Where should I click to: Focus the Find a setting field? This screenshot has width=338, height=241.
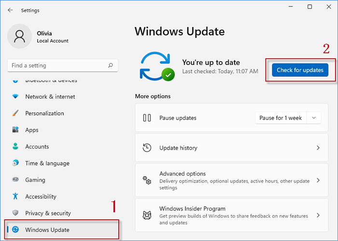click(x=62, y=65)
